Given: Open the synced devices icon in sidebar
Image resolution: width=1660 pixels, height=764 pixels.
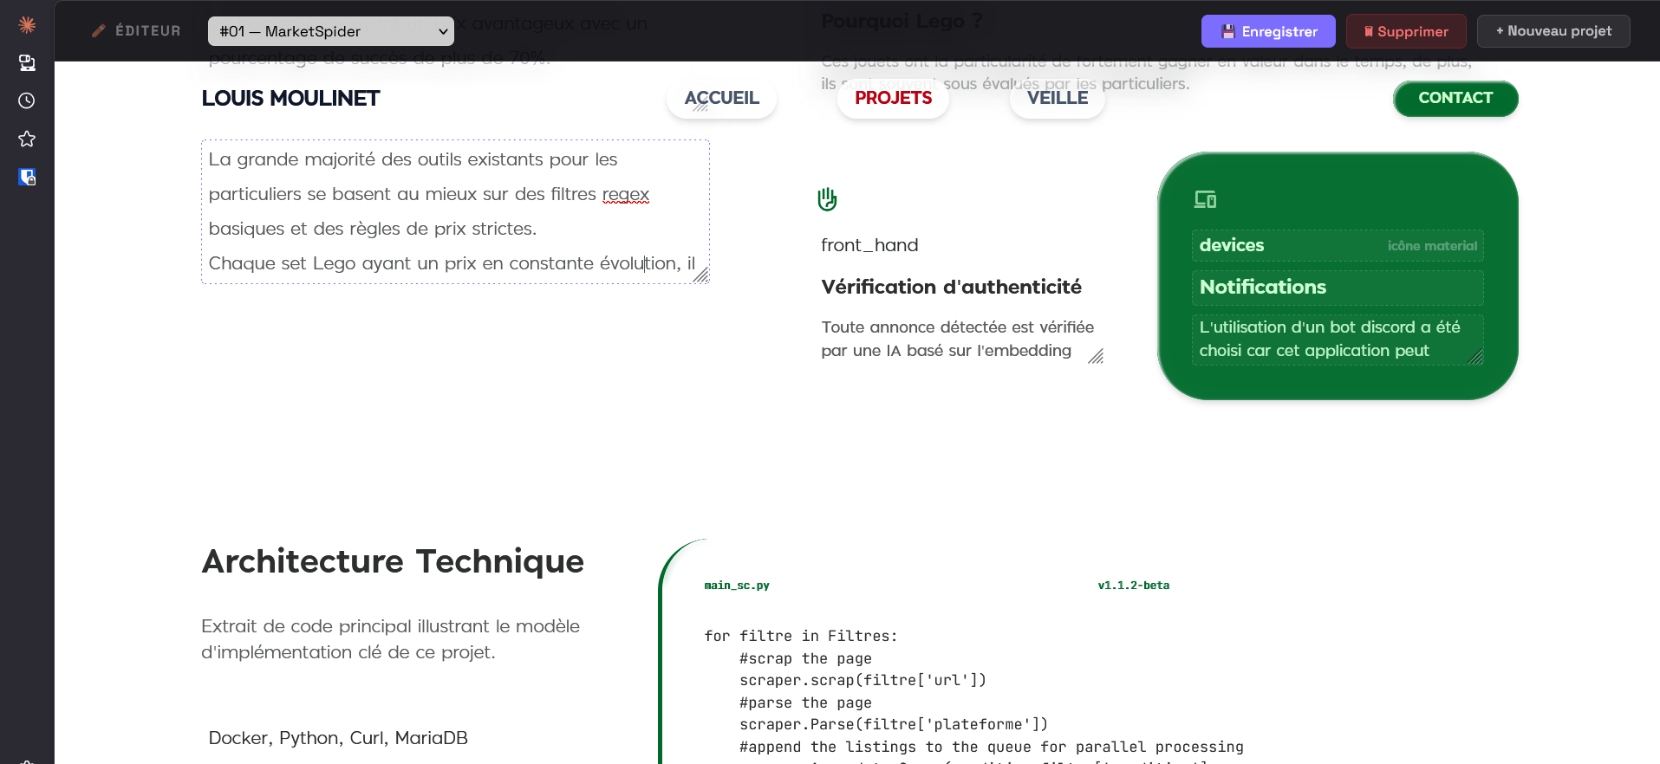Looking at the screenshot, I should tap(27, 62).
